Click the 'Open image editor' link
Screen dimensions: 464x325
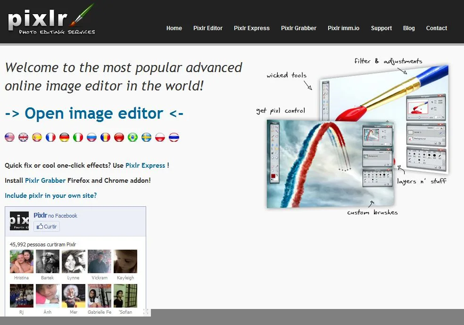point(94,114)
